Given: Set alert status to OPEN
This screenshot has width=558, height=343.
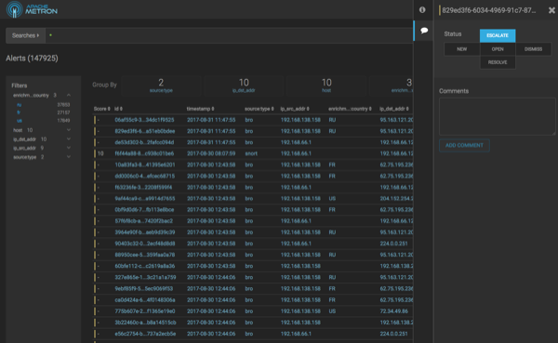Looking at the screenshot, I should [498, 49].
